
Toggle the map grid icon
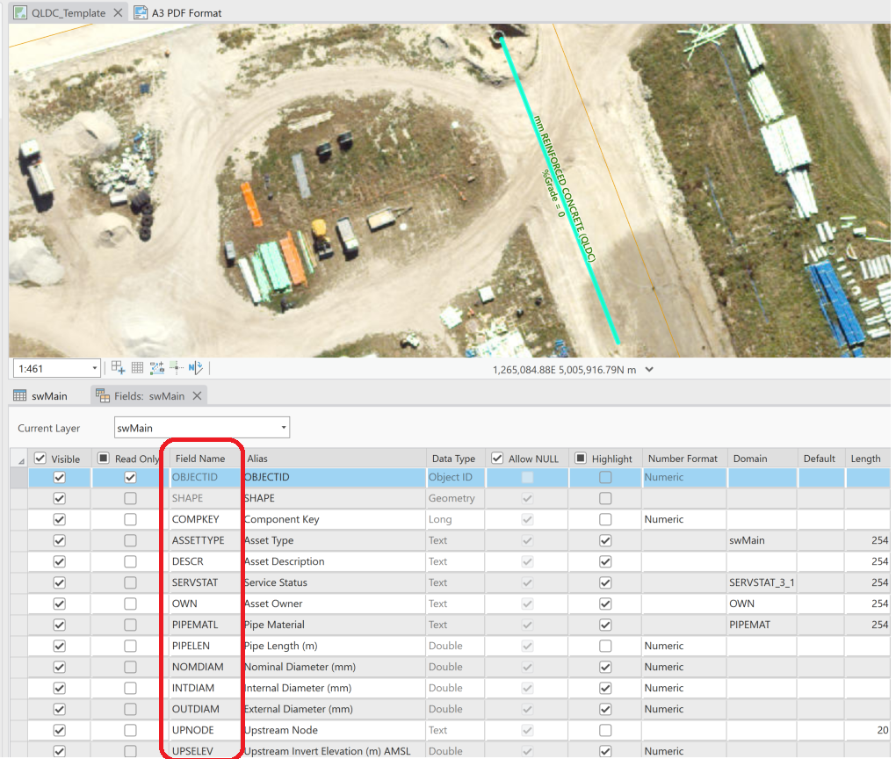(137, 368)
